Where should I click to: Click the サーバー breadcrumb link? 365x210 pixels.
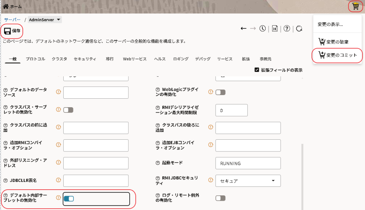12,19
